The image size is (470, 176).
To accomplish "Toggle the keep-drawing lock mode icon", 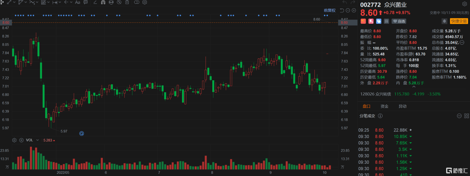I will pyautogui.click(x=111, y=2).
